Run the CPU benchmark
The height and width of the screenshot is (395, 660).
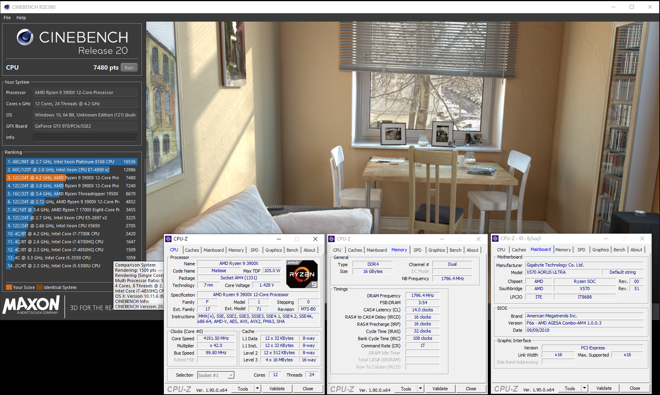pos(129,68)
